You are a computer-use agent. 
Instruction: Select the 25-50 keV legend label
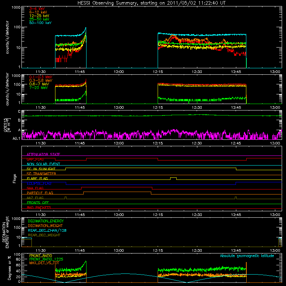[39, 19]
